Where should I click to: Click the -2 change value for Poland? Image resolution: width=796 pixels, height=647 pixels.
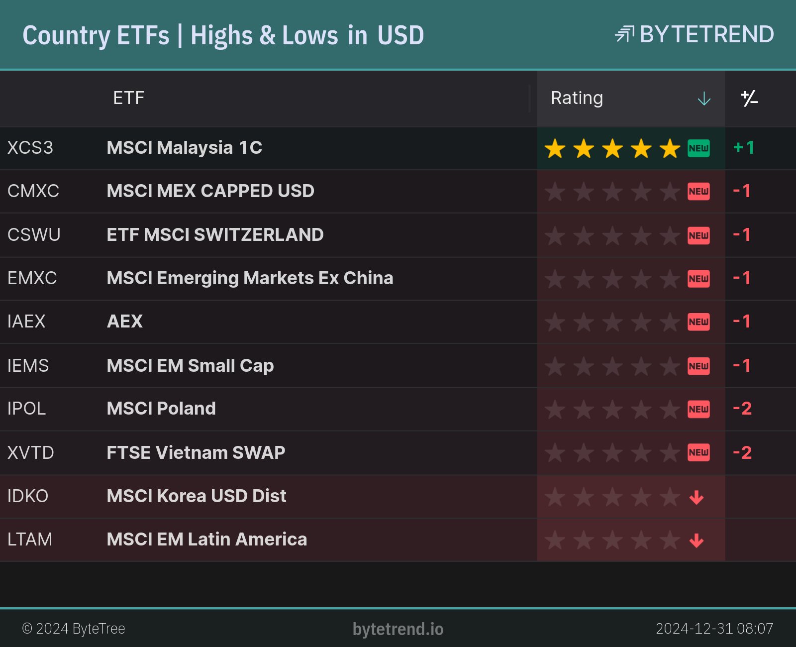click(742, 409)
